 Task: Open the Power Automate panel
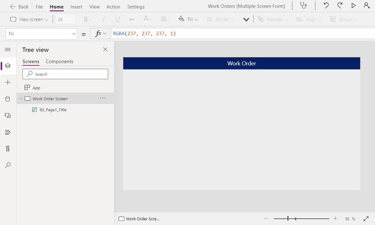pyautogui.click(x=8, y=132)
